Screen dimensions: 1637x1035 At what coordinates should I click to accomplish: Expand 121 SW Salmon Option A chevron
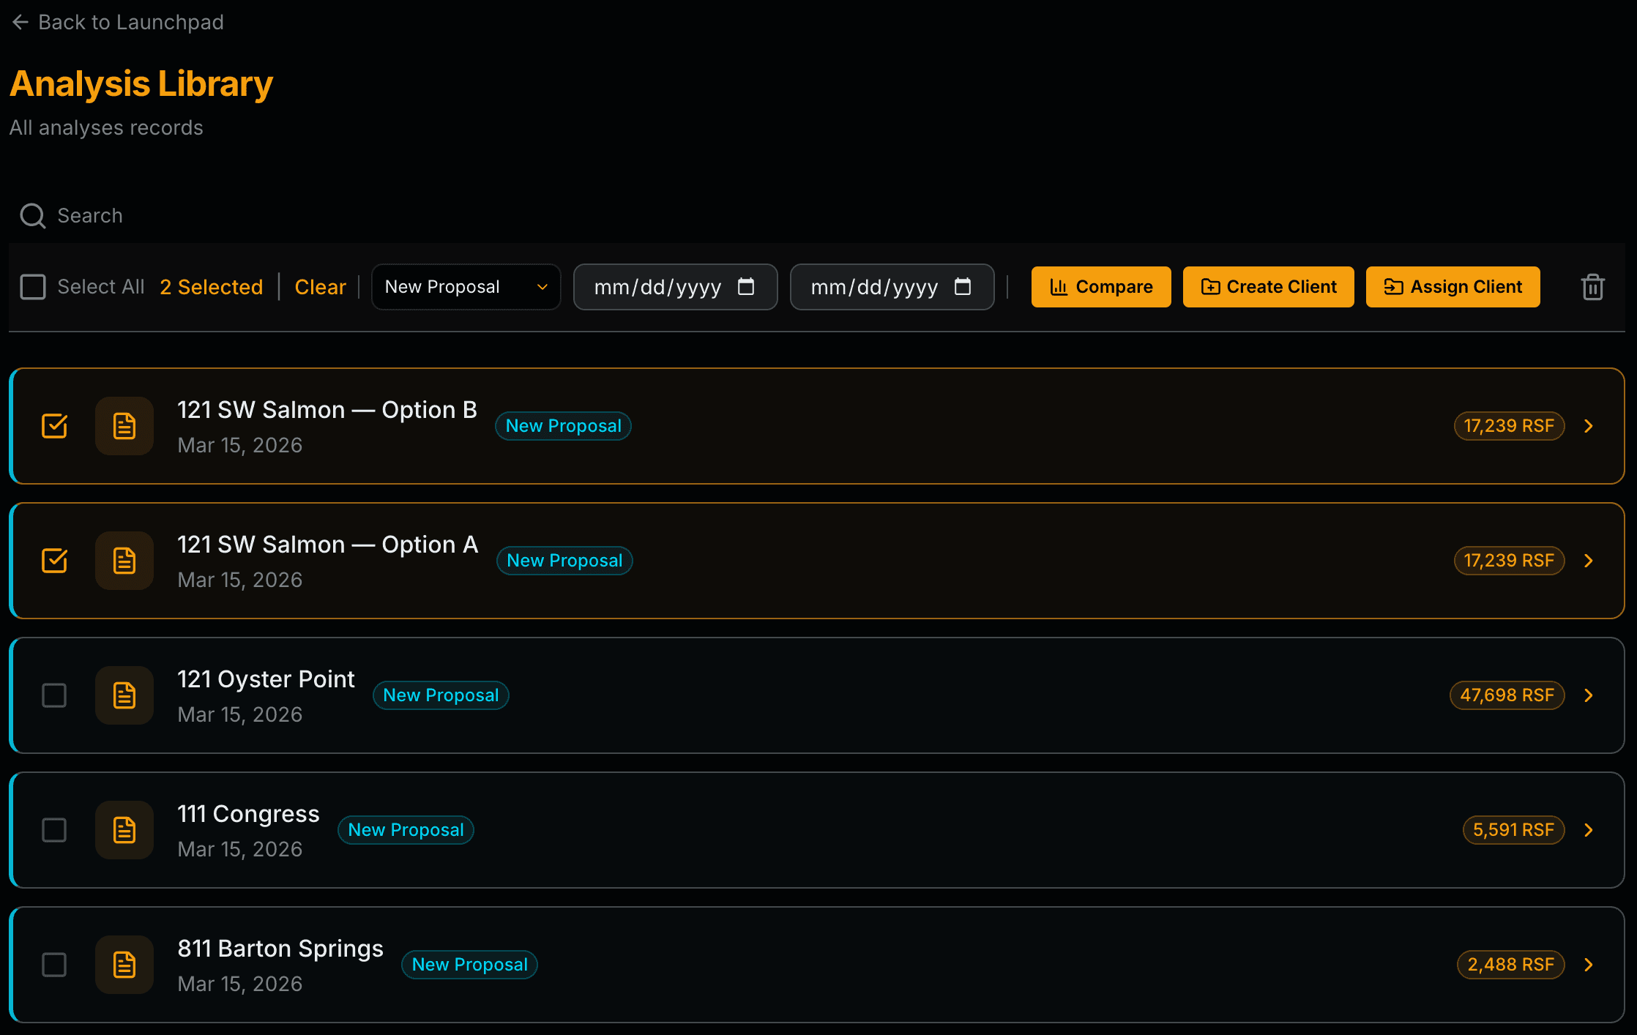point(1588,561)
